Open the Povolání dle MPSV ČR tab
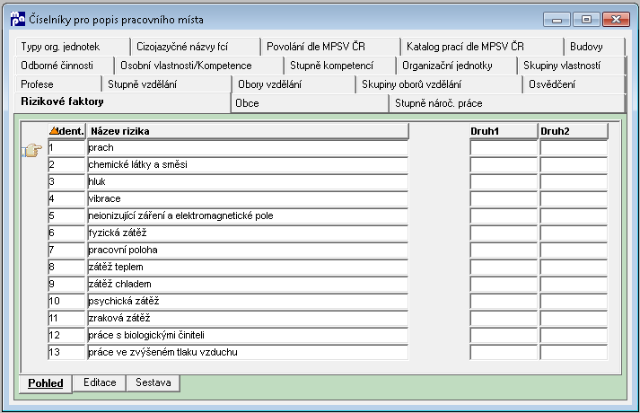The width and height of the screenshot is (640, 413). tap(330, 47)
